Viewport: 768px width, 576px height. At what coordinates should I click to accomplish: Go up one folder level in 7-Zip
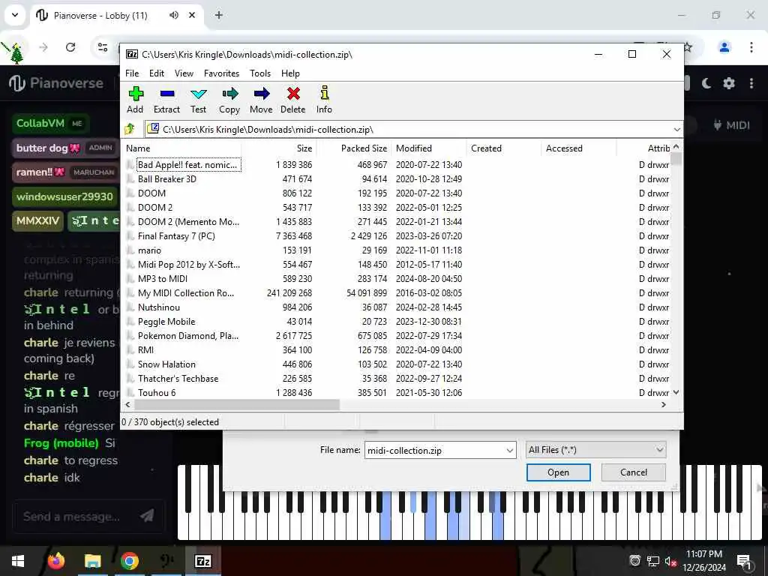[130, 129]
